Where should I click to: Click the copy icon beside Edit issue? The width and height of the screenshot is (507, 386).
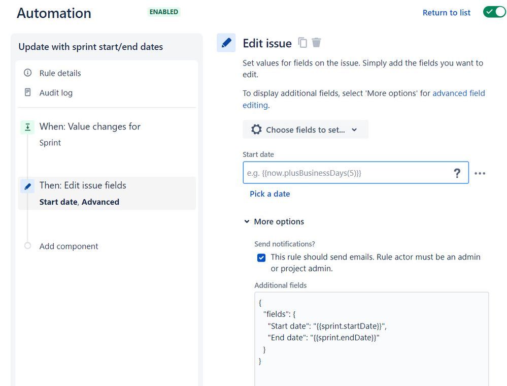(302, 43)
